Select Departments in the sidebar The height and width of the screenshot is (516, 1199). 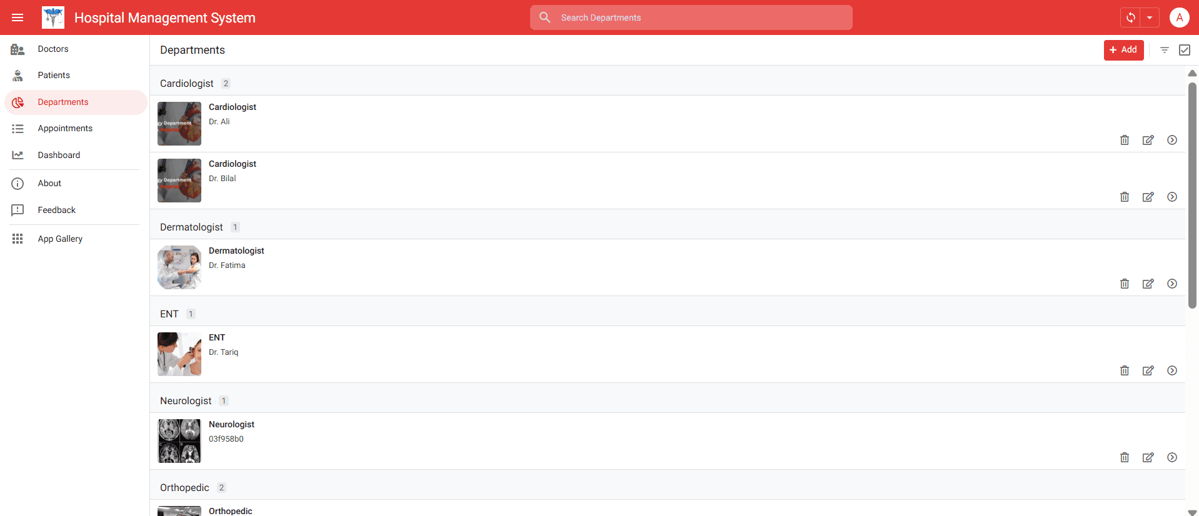click(75, 102)
